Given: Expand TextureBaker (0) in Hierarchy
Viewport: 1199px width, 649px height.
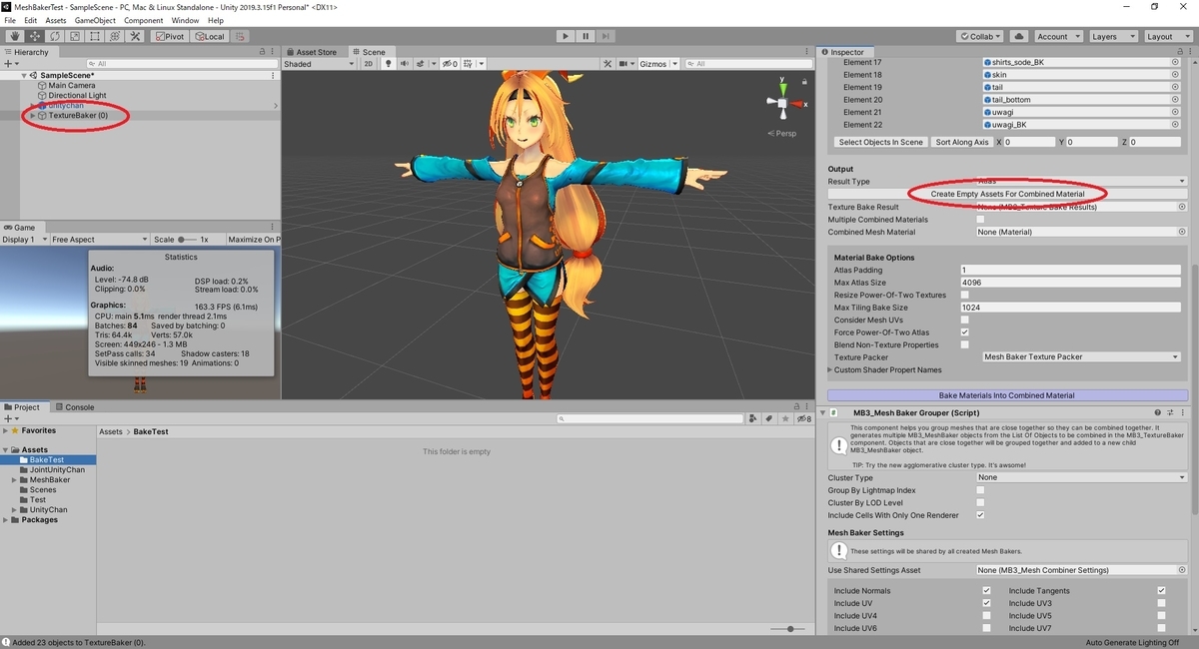Looking at the screenshot, I should tap(34, 116).
